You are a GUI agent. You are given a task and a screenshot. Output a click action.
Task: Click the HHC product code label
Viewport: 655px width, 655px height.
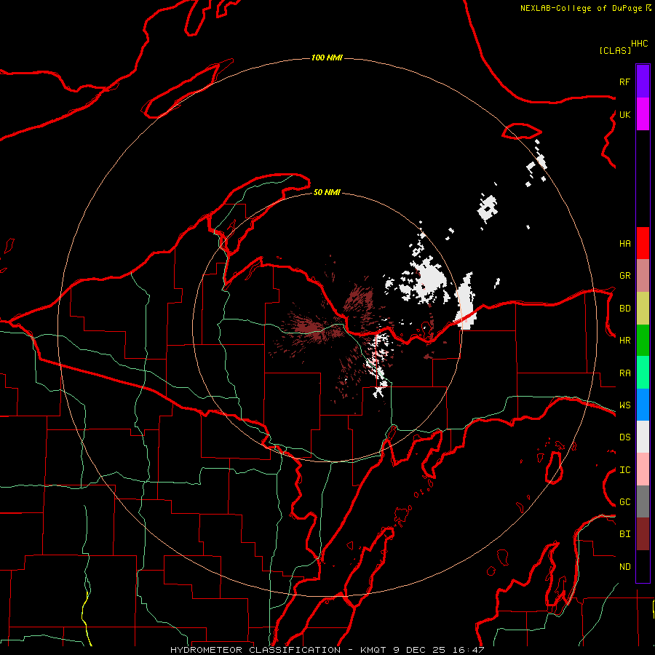[640, 44]
